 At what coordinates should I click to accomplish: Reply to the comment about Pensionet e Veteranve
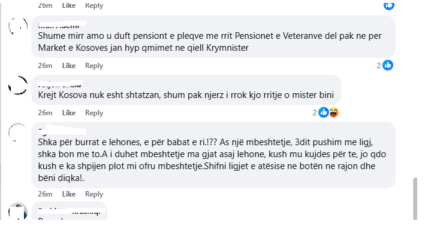click(x=94, y=66)
